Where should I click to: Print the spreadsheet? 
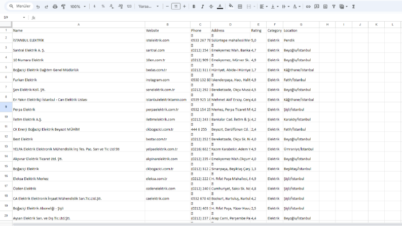[x=55, y=7]
